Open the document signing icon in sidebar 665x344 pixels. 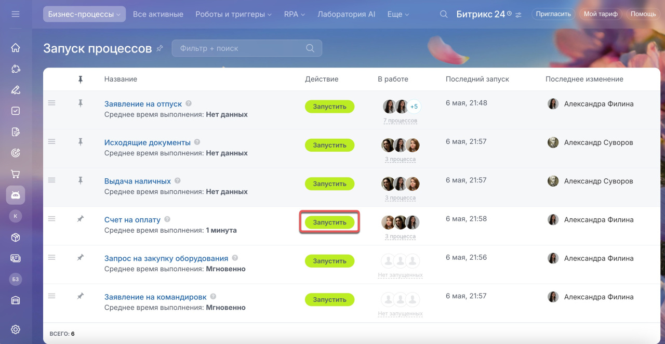[16, 131]
